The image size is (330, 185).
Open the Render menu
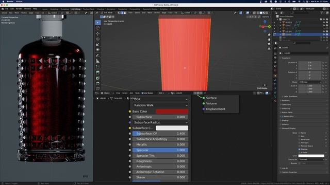point(19,9)
